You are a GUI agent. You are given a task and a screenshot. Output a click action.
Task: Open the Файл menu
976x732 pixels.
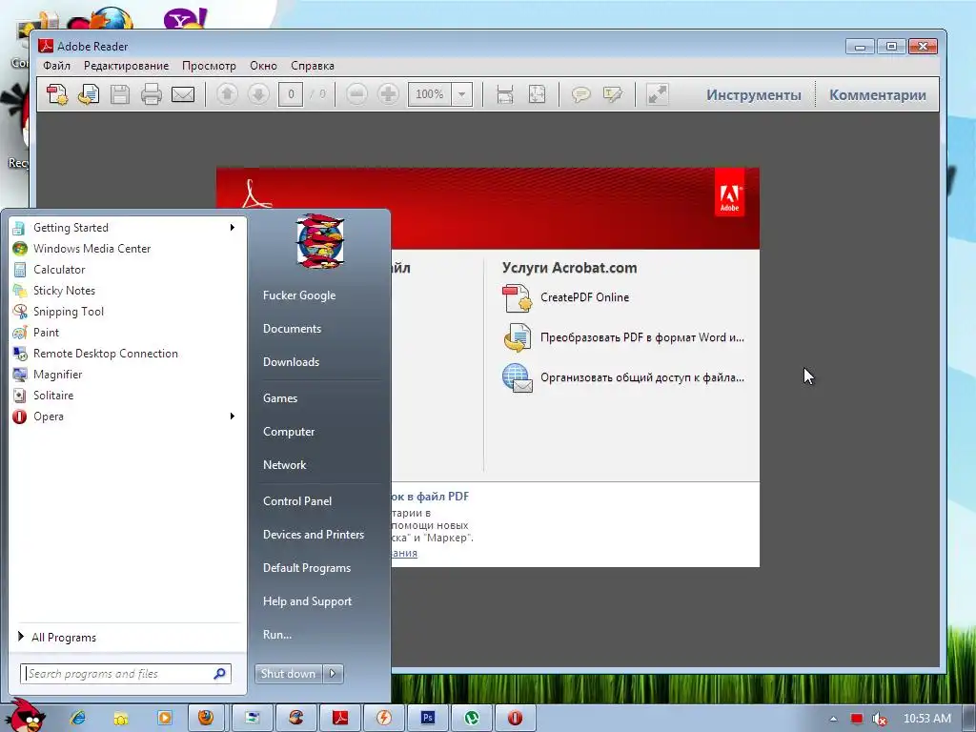[56, 66]
